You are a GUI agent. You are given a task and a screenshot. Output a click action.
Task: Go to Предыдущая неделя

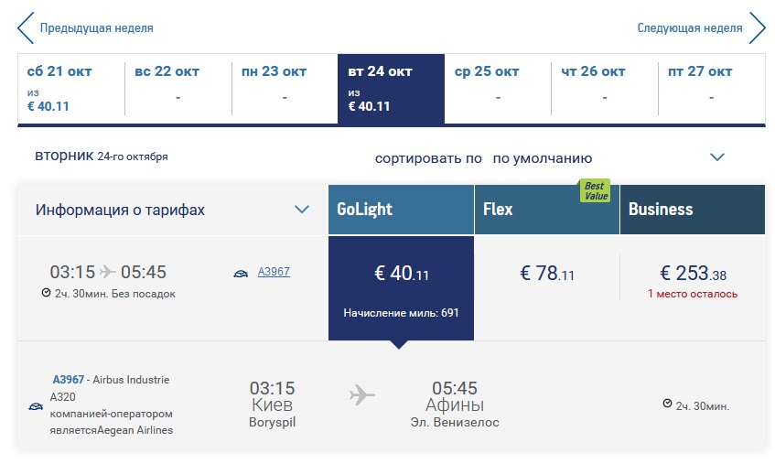pos(96,28)
